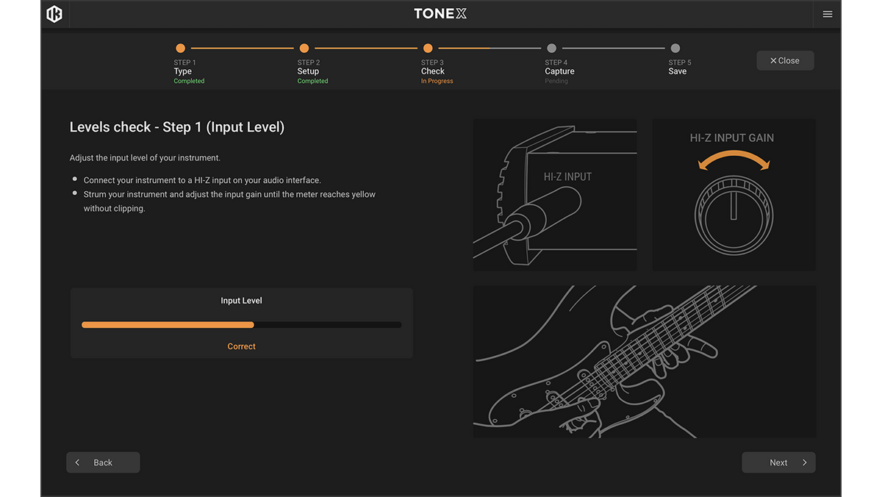Click the 'Connect your instrument to a HI-Z input' bullet
The image size is (882, 497).
click(x=202, y=180)
